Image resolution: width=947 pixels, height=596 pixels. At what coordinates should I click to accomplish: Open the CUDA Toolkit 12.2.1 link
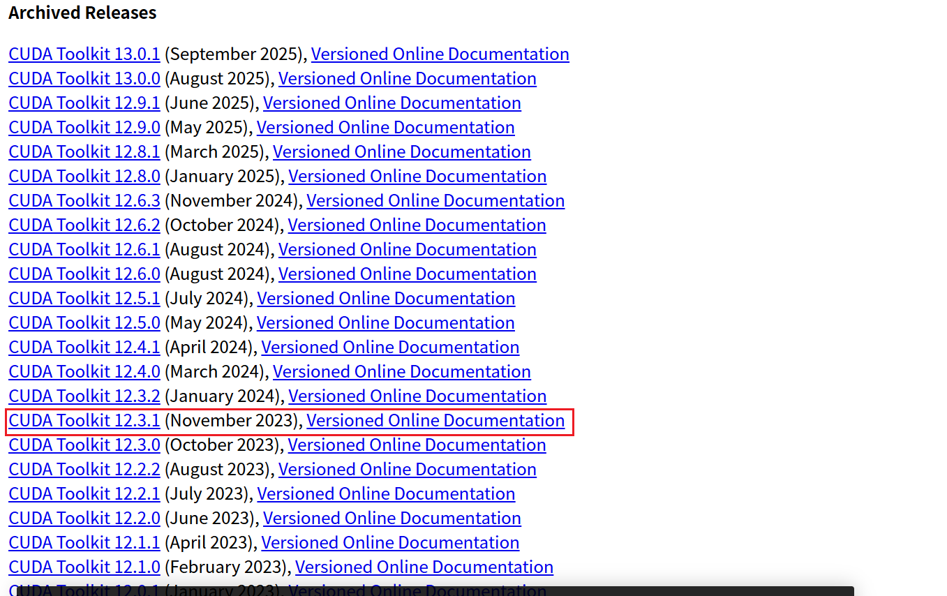[x=84, y=493]
